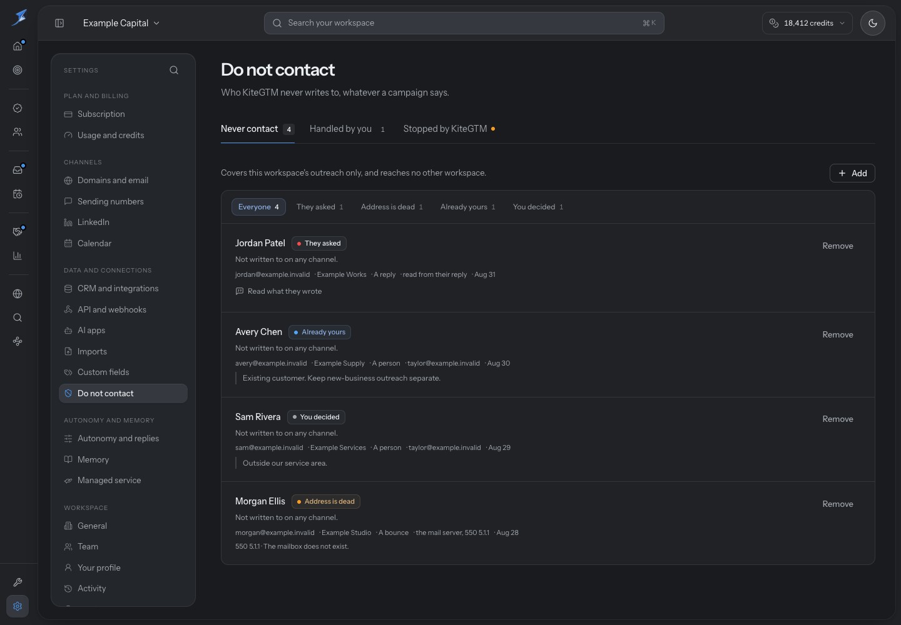Open CRM and integrations settings

pos(123,289)
